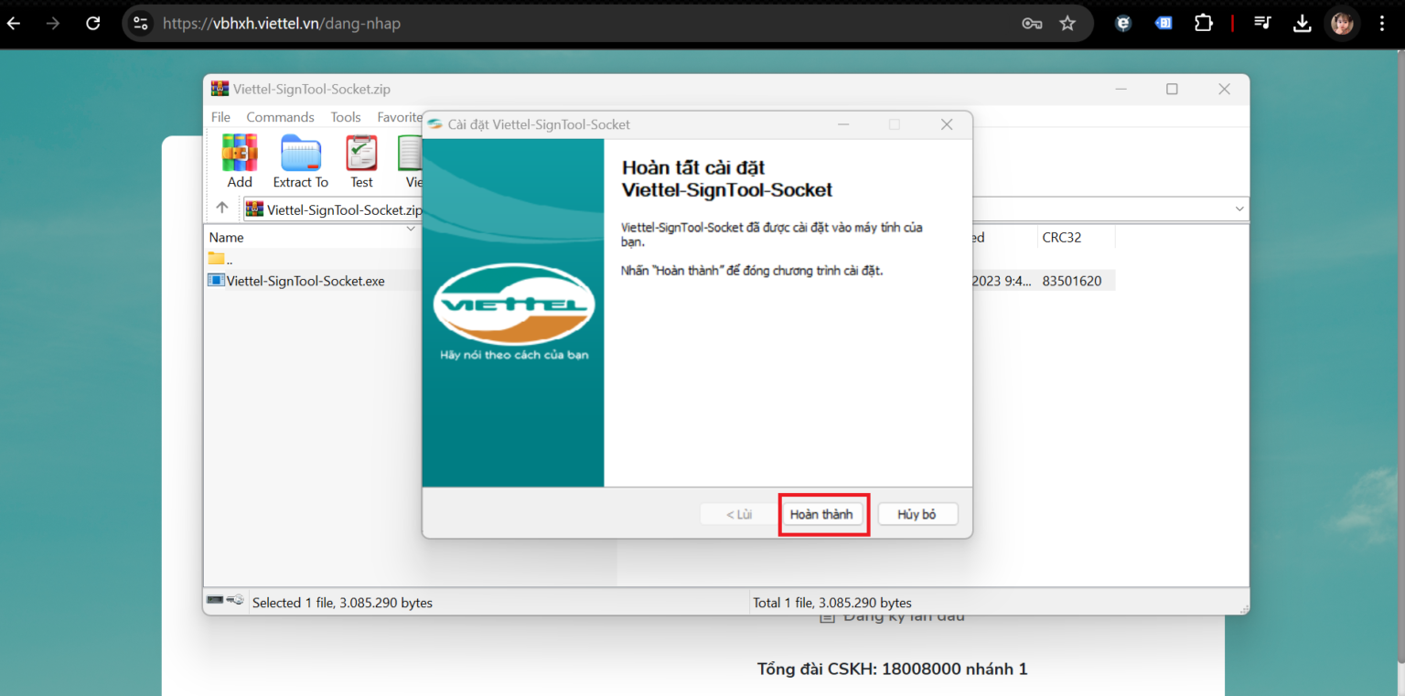Click the Test archive toolbar icon
Image resolution: width=1405 pixels, height=696 pixels.
pos(361,159)
